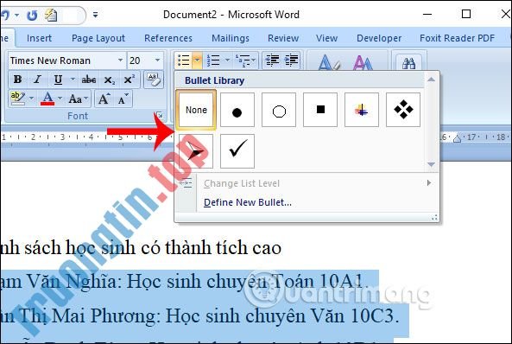Click the Bullets list icon
This screenshot has width=512, height=344.
coord(184,61)
